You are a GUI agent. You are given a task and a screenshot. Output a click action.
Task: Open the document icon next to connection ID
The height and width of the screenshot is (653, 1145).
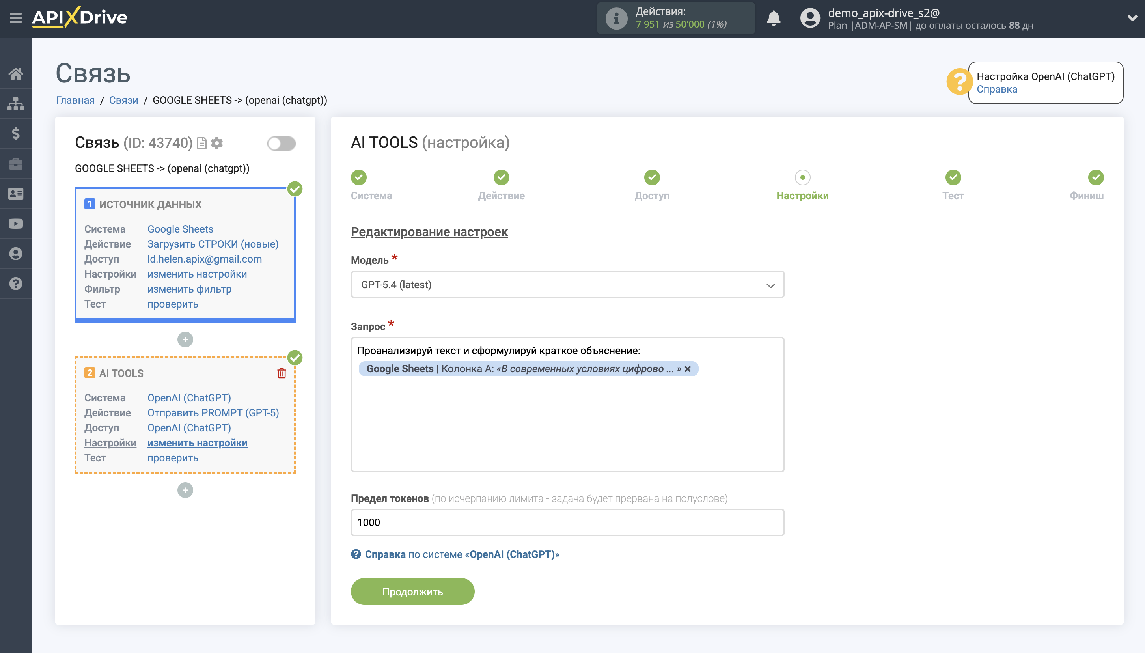(201, 143)
